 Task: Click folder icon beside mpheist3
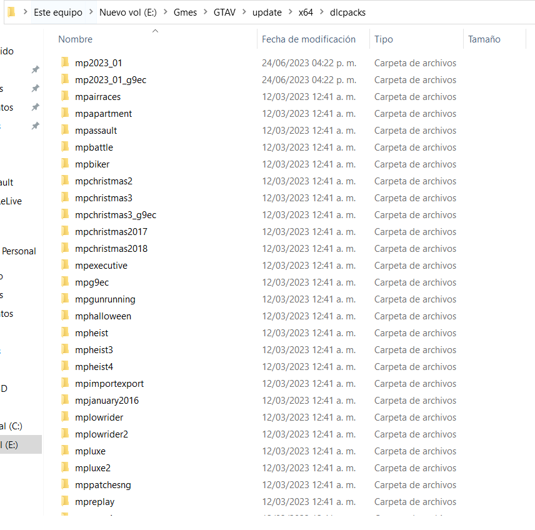[x=65, y=349]
